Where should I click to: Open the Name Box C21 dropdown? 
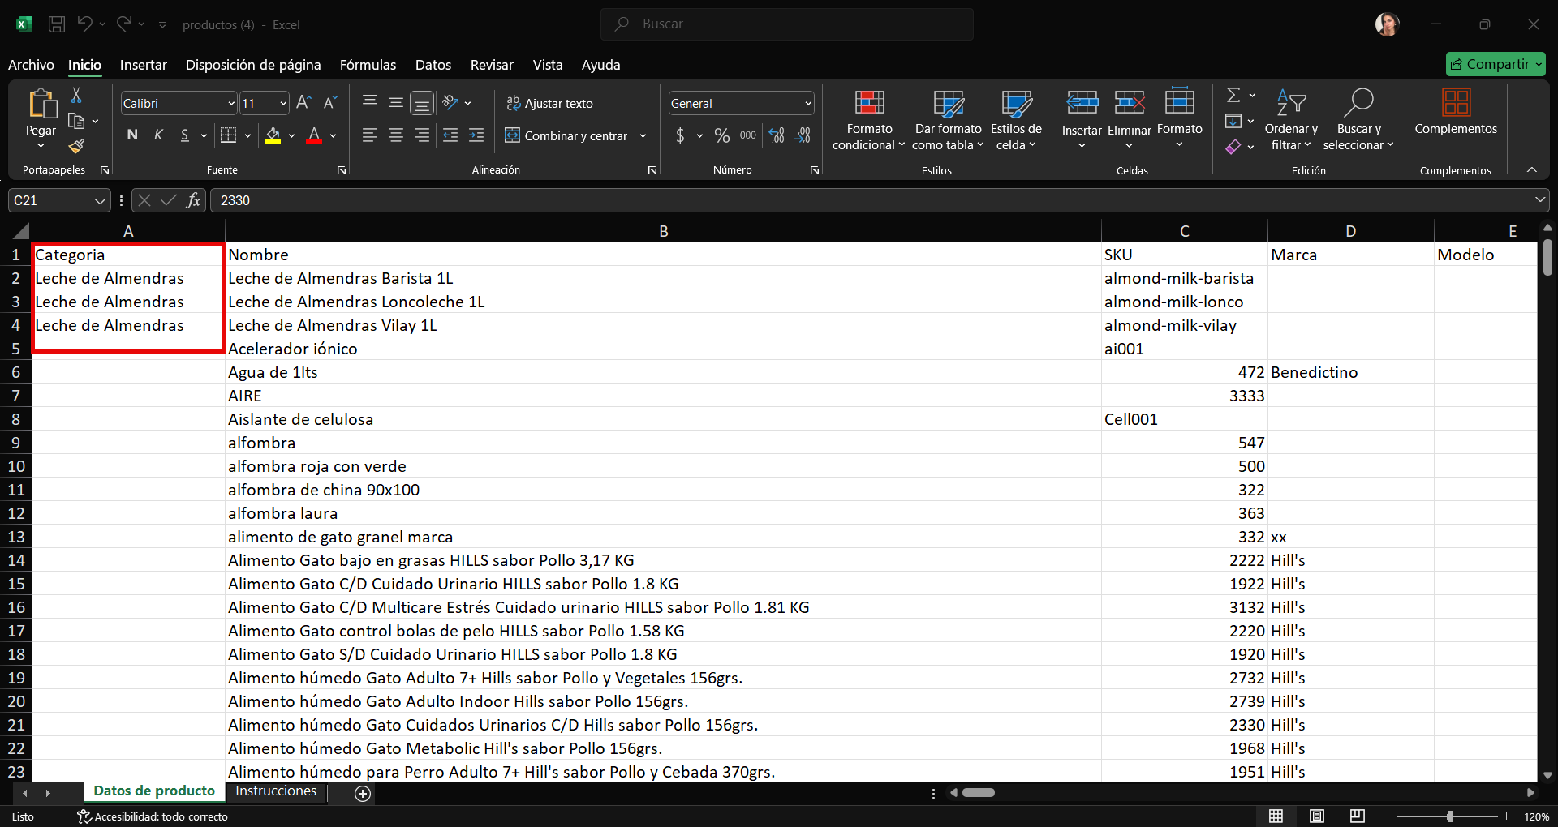tap(100, 200)
